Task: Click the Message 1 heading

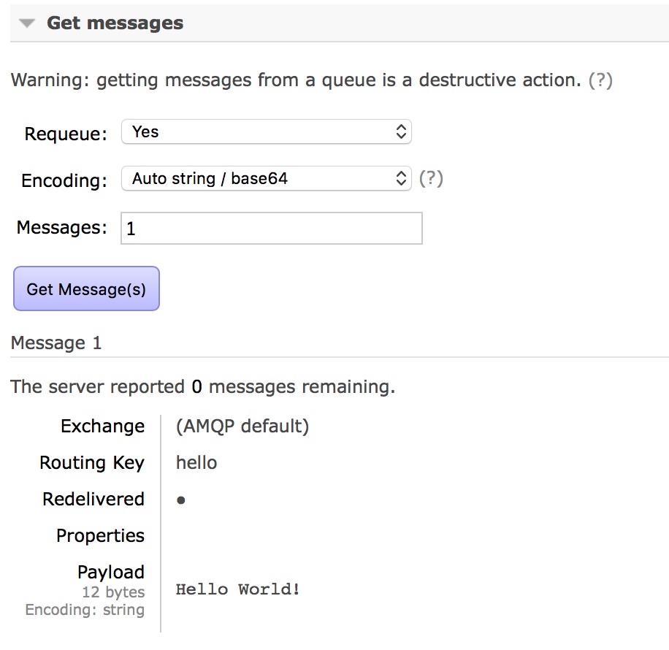Action: 56,343
